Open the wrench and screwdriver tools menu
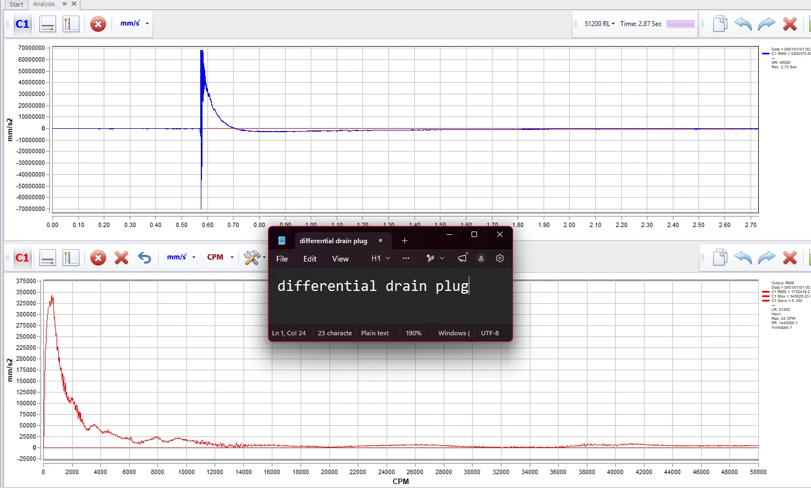 point(255,258)
